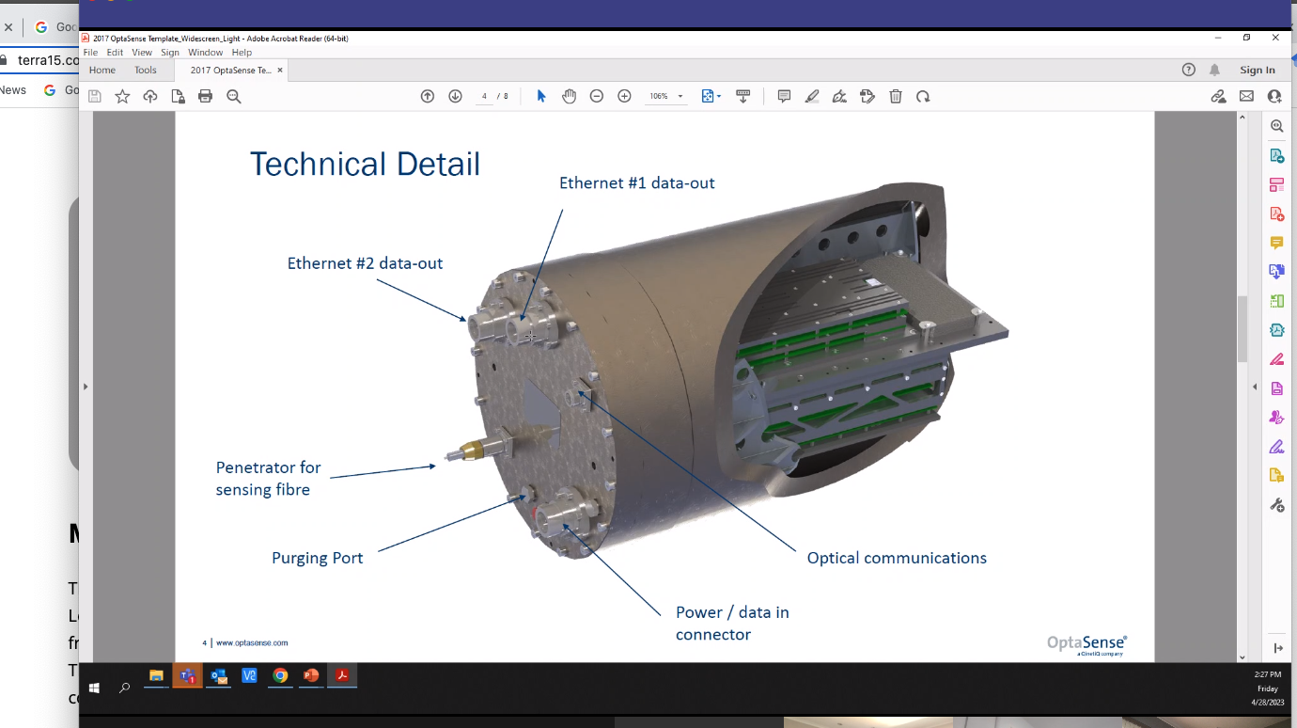
Task: Rotate the page with the circular arrow
Action: (923, 96)
